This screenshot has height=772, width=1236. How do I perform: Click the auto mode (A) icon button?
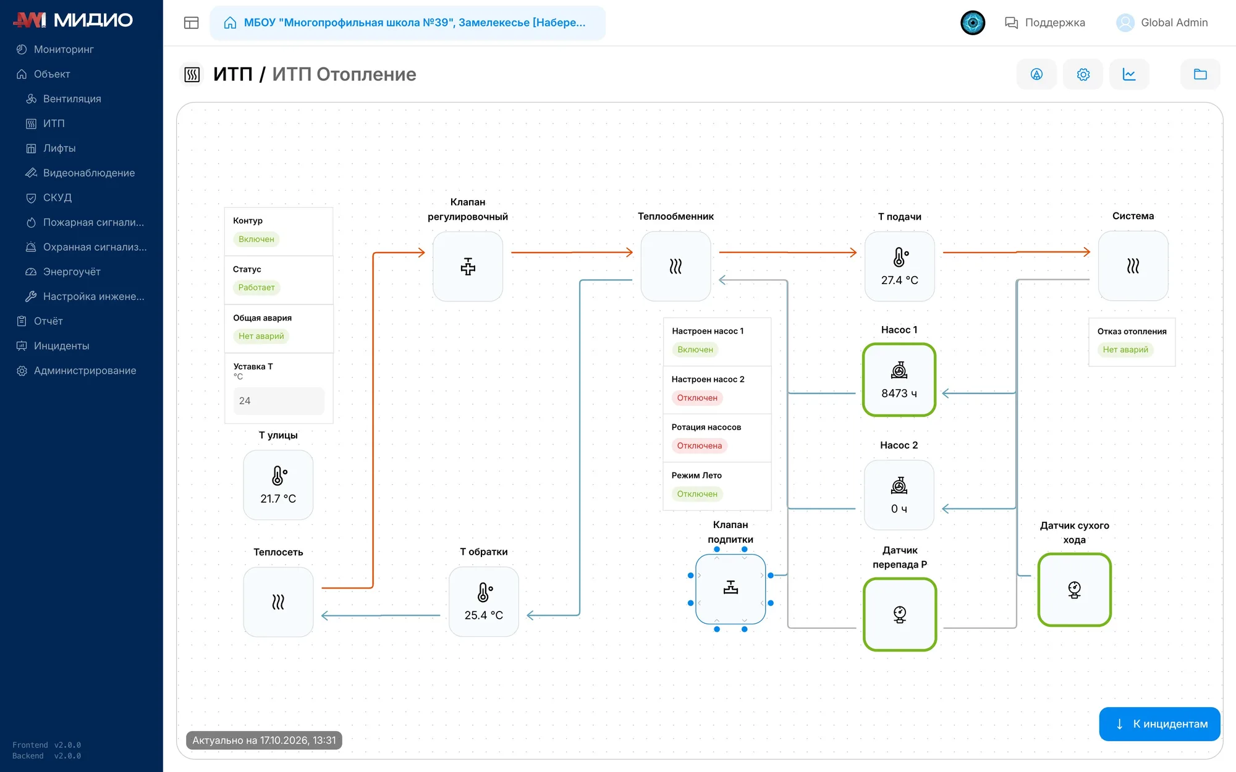[1036, 74]
